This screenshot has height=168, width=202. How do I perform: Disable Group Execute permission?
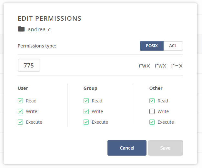[86, 122]
